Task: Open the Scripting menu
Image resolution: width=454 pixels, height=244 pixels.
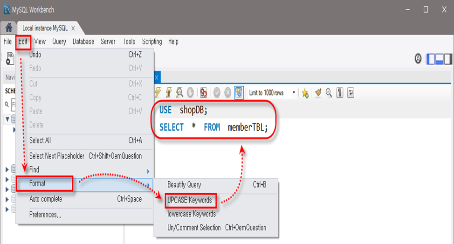Action: pos(152,42)
